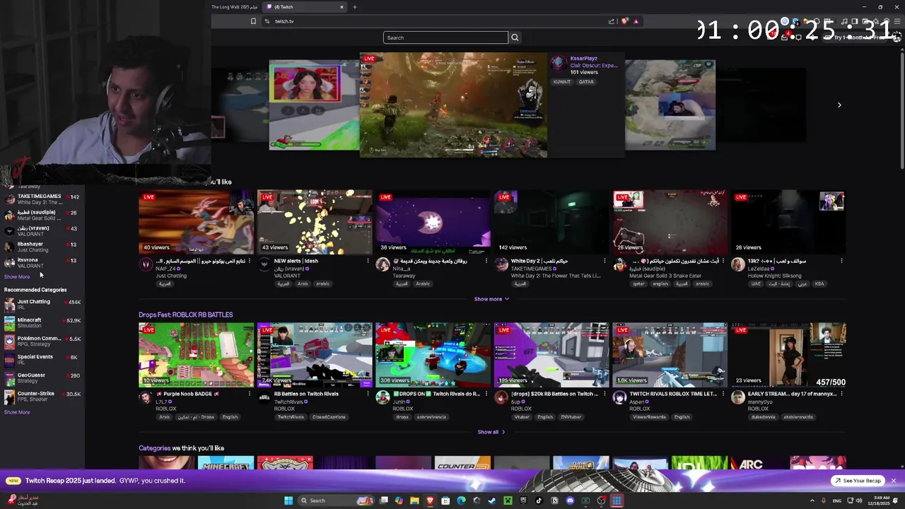The height and width of the screenshot is (509, 905).
Task: Open Brave browser from taskbar
Action: [x=430, y=501]
